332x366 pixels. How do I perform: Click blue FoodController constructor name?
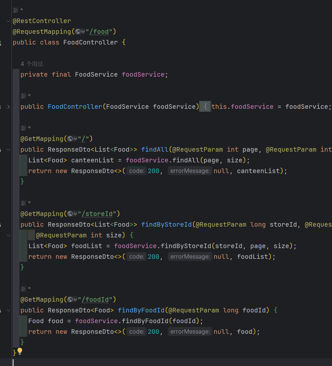75,107
